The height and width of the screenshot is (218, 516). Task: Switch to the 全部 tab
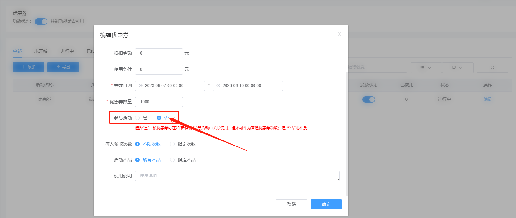(17, 51)
